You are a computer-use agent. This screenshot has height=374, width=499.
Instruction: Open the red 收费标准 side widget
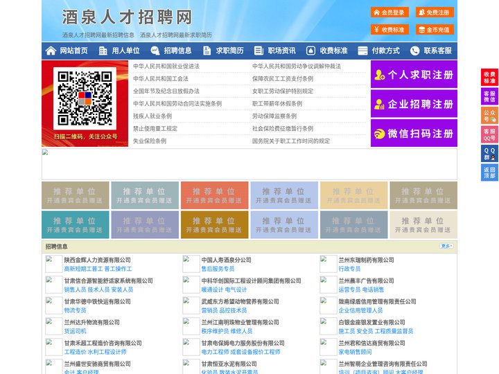click(x=489, y=78)
